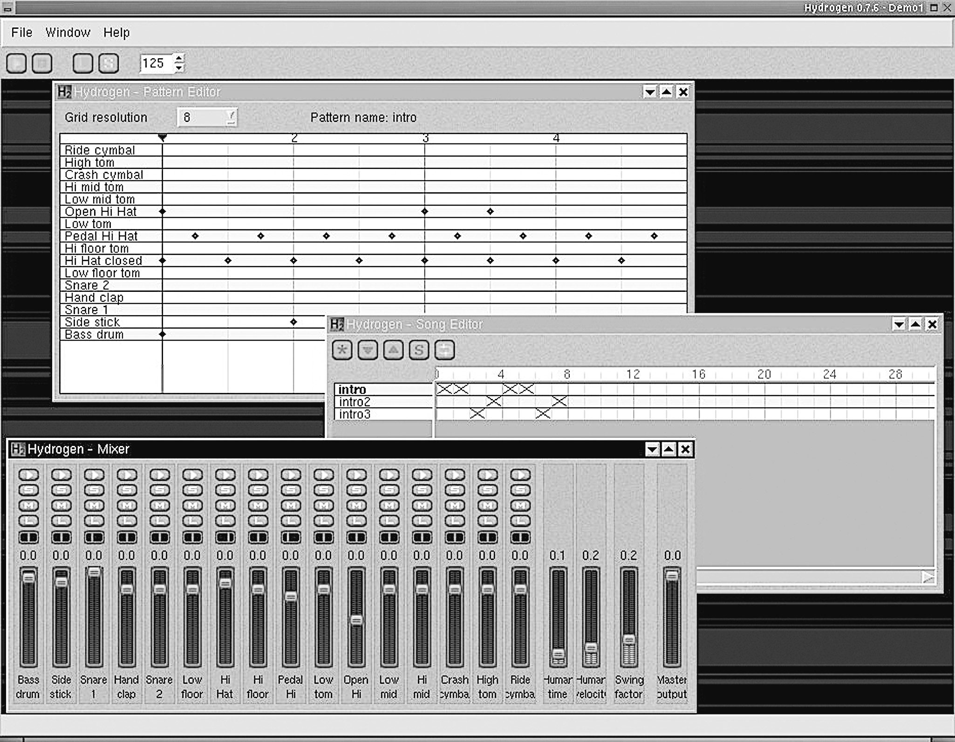The width and height of the screenshot is (955, 742).
Task: Click the pan control on Pedal Hi channel
Action: [x=291, y=538]
